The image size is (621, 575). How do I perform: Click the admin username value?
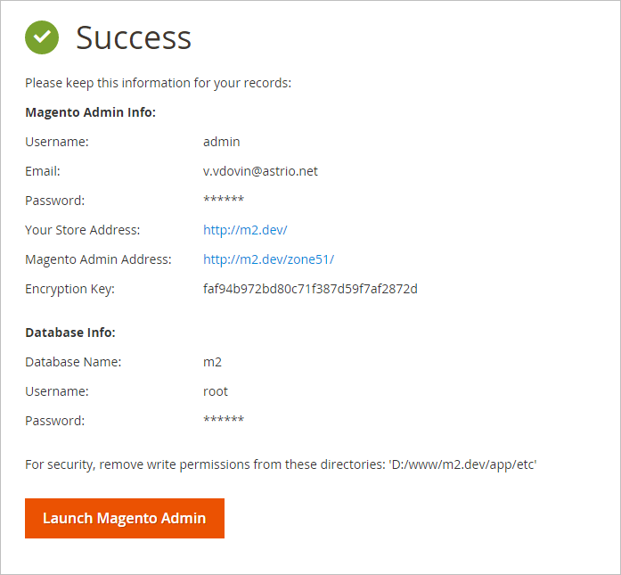pos(221,142)
